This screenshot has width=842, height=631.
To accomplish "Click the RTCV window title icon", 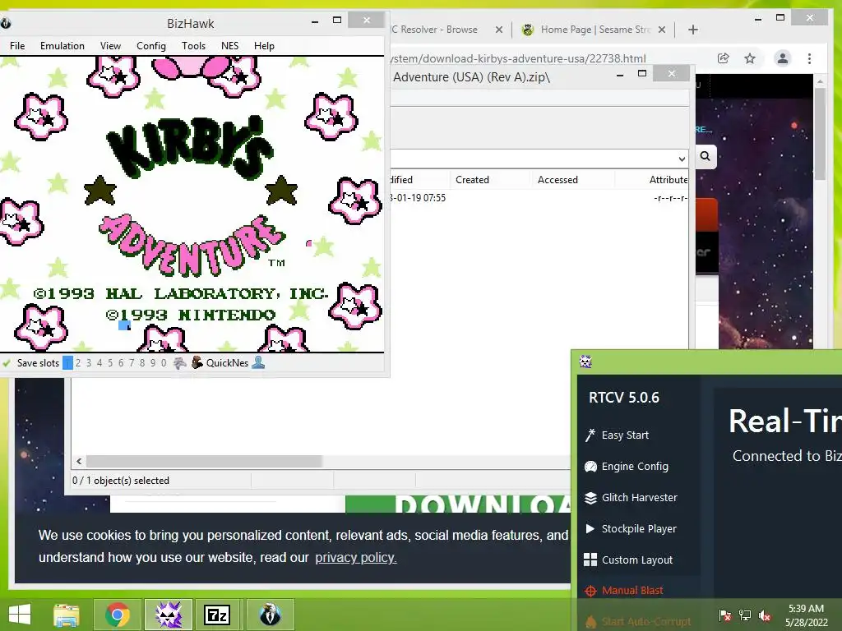I will [585, 362].
